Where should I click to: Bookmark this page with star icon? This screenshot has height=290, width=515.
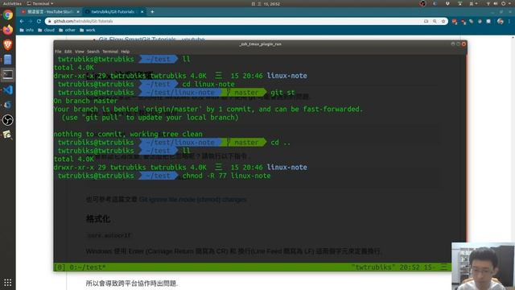443,21
